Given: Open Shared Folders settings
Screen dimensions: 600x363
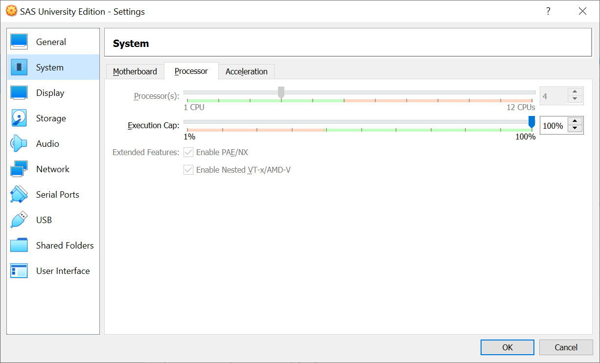Looking at the screenshot, I should [x=53, y=246].
